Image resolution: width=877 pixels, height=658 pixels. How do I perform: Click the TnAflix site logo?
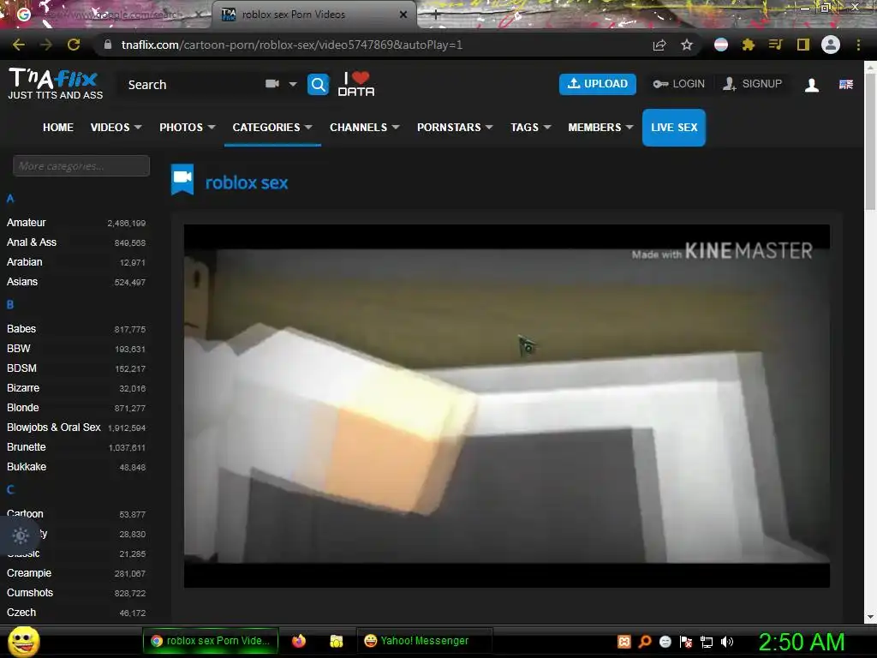(55, 84)
